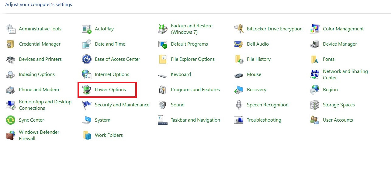The image size is (391, 169).
Task: Open the BitLocker Drive Encryption link
Action: 275,29
